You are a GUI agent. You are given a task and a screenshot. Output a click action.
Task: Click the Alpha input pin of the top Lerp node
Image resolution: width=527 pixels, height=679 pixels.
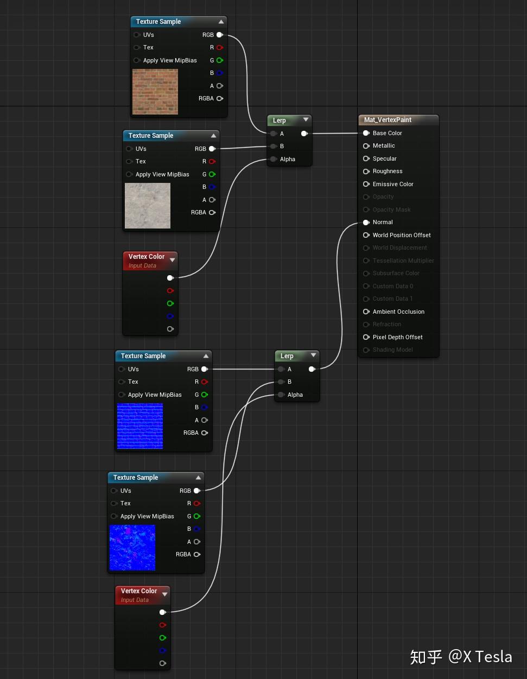[274, 159]
